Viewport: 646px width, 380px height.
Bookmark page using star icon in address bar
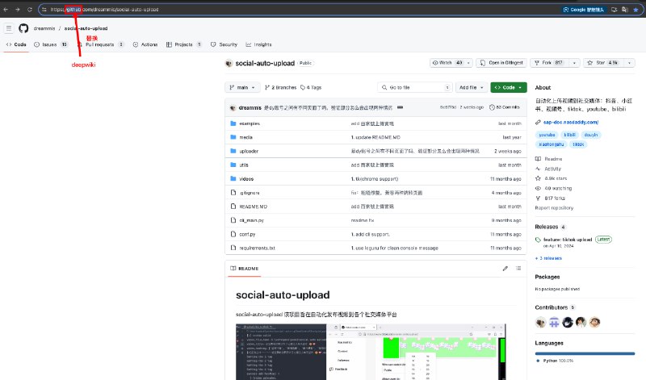(636, 10)
